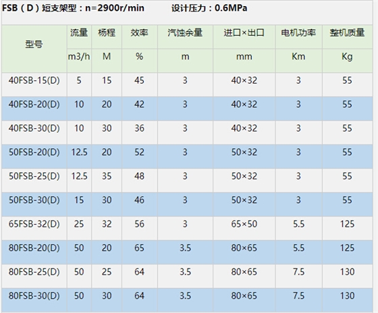Click the 65FSB-32(D) model name
Screen dimensions: 378x313
tap(34, 224)
